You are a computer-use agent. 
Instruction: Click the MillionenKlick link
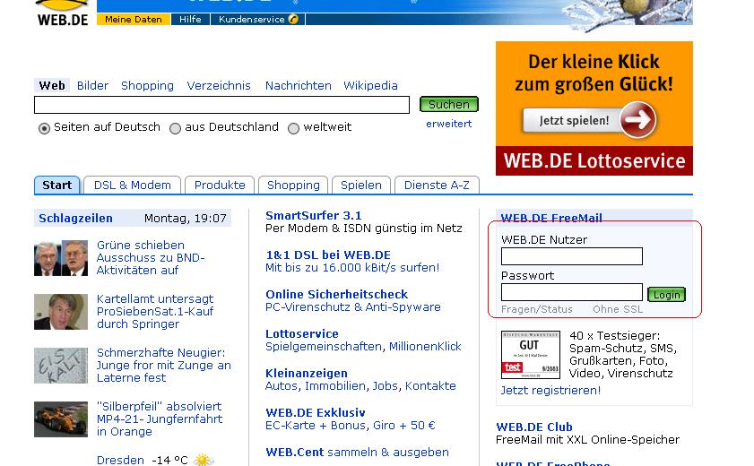tap(425, 347)
